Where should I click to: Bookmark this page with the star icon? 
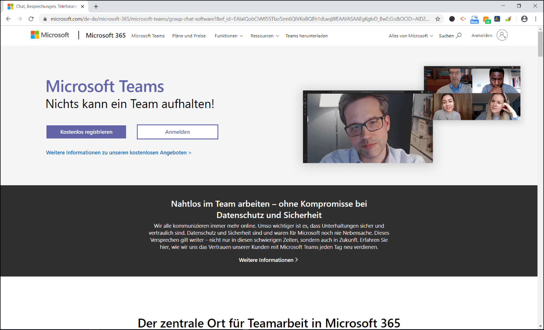point(437,18)
